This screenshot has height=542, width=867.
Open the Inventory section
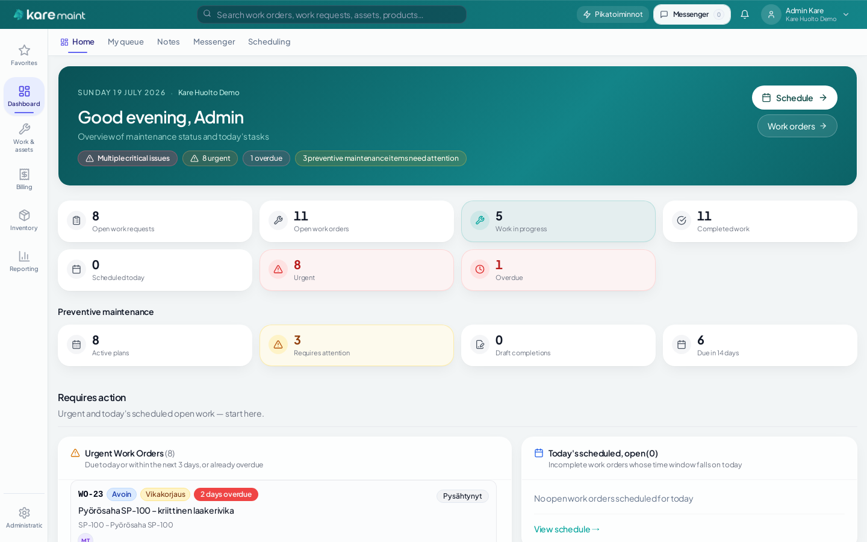pyautogui.click(x=24, y=220)
